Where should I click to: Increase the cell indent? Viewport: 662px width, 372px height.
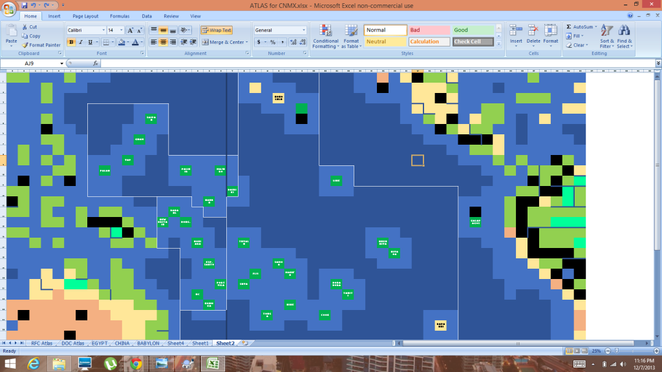193,42
